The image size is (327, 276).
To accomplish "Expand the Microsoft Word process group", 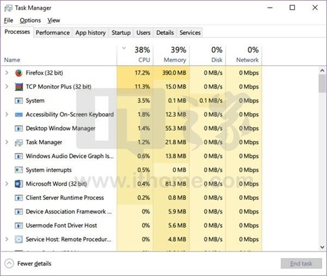I will point(7,184).
